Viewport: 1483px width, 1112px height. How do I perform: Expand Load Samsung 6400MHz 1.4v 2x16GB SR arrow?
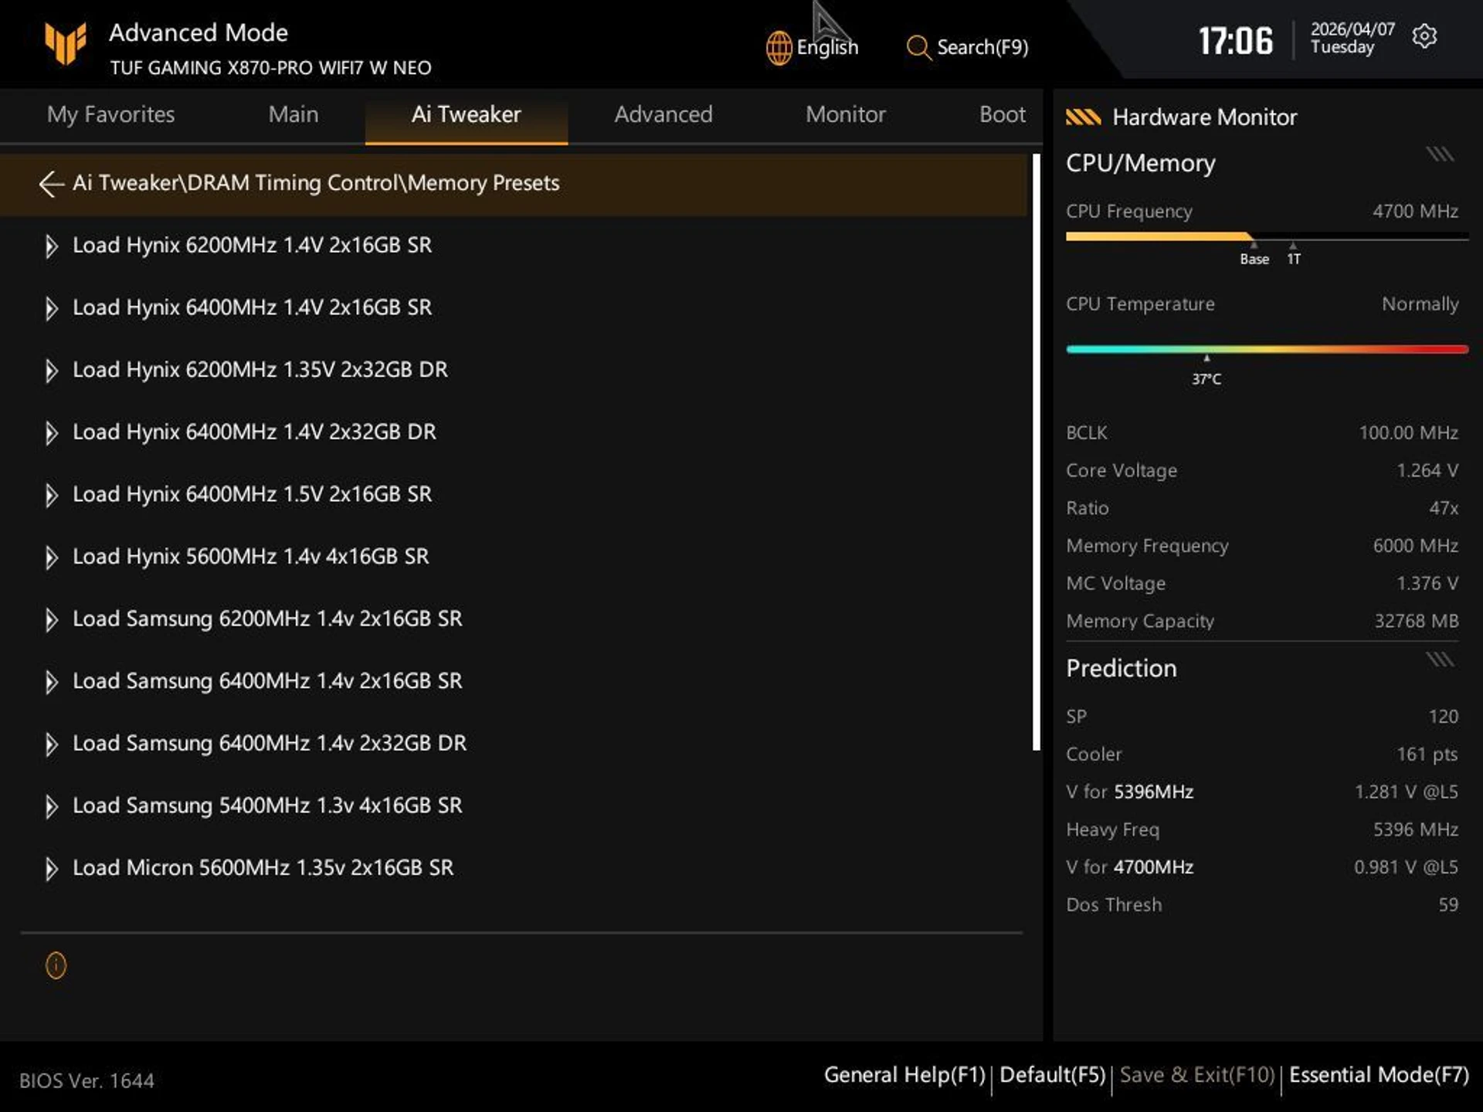click(x=51, y=682)
